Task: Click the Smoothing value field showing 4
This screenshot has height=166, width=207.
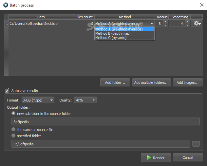Action: pos(177,24)
